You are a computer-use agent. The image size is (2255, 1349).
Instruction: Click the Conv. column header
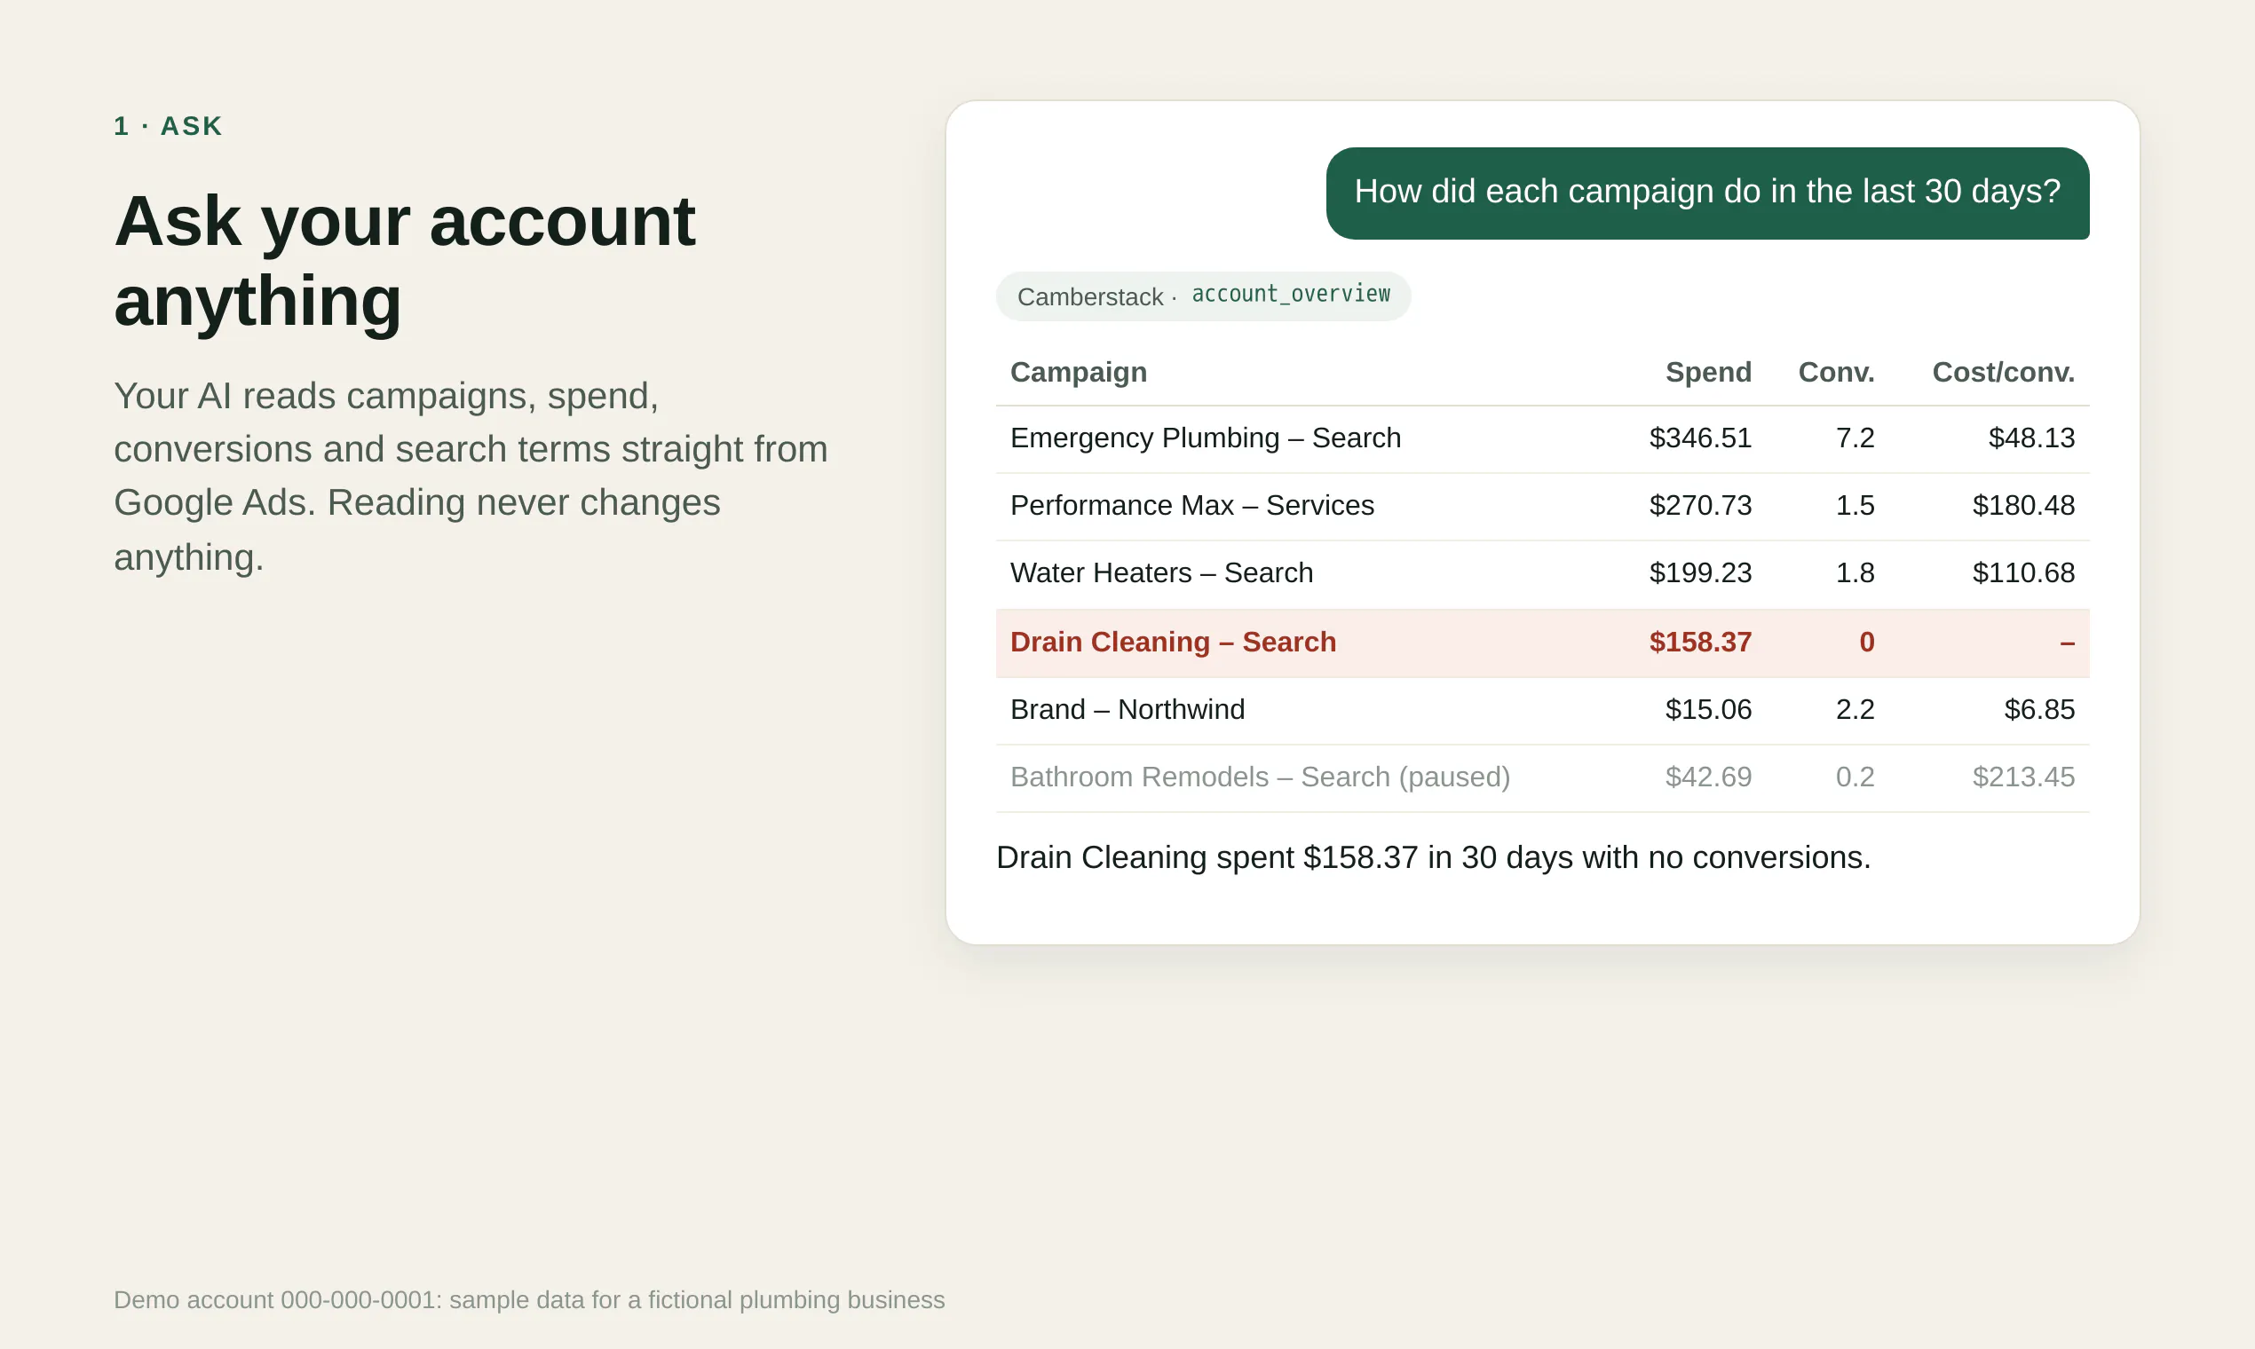[1836, 372]
